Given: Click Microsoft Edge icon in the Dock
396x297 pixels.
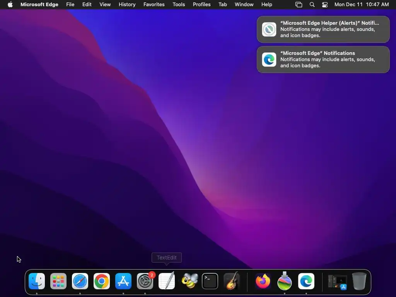Looking at the screenshot, I should point(306,281).
